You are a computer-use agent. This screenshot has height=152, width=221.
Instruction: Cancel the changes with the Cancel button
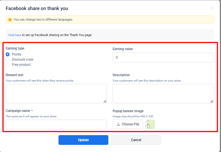pyautogui.click(x=136, y=140)
